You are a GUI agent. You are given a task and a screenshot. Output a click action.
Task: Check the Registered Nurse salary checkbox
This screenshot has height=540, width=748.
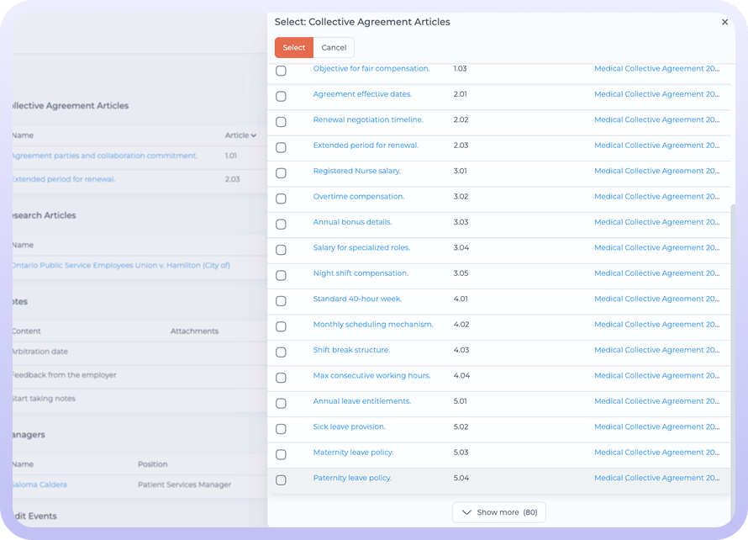tap(281, 173)
